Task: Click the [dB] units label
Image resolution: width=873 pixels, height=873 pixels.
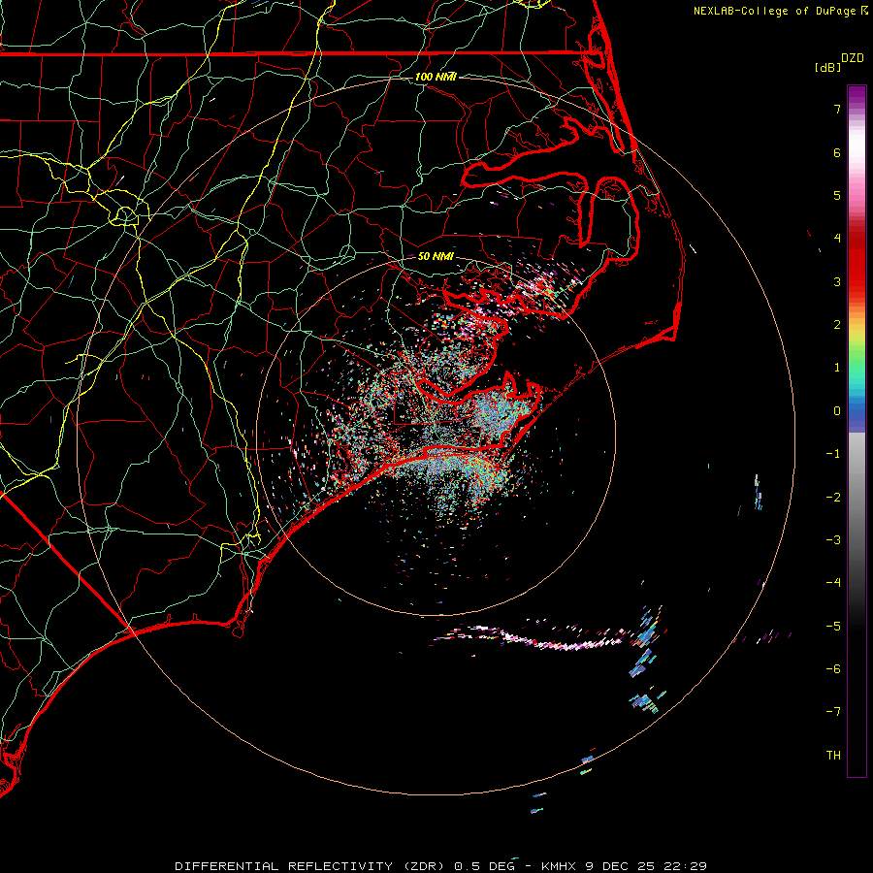Action: (827, 67)
